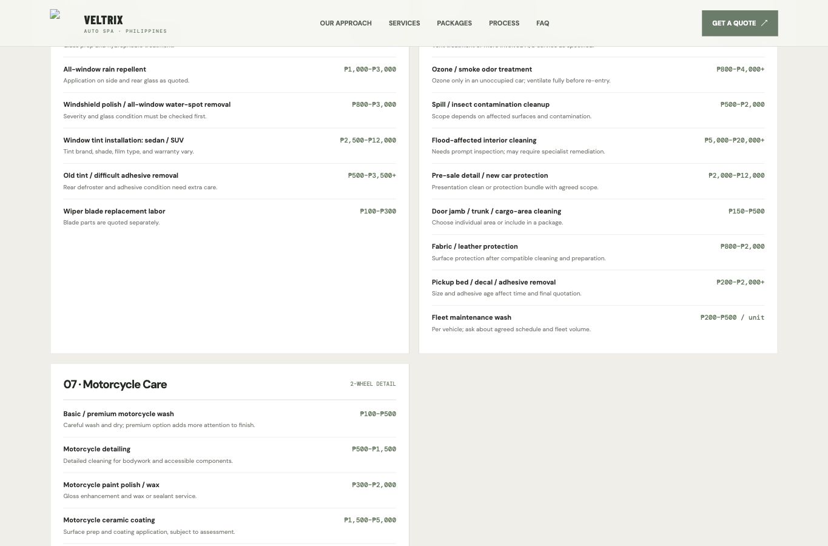Select Fleet maintenance wash row
The image size is (828, 546).
point(597,323)
